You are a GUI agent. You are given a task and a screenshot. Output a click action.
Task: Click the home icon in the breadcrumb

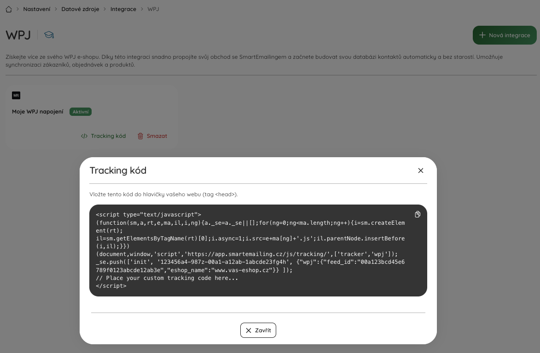point(9,9)
